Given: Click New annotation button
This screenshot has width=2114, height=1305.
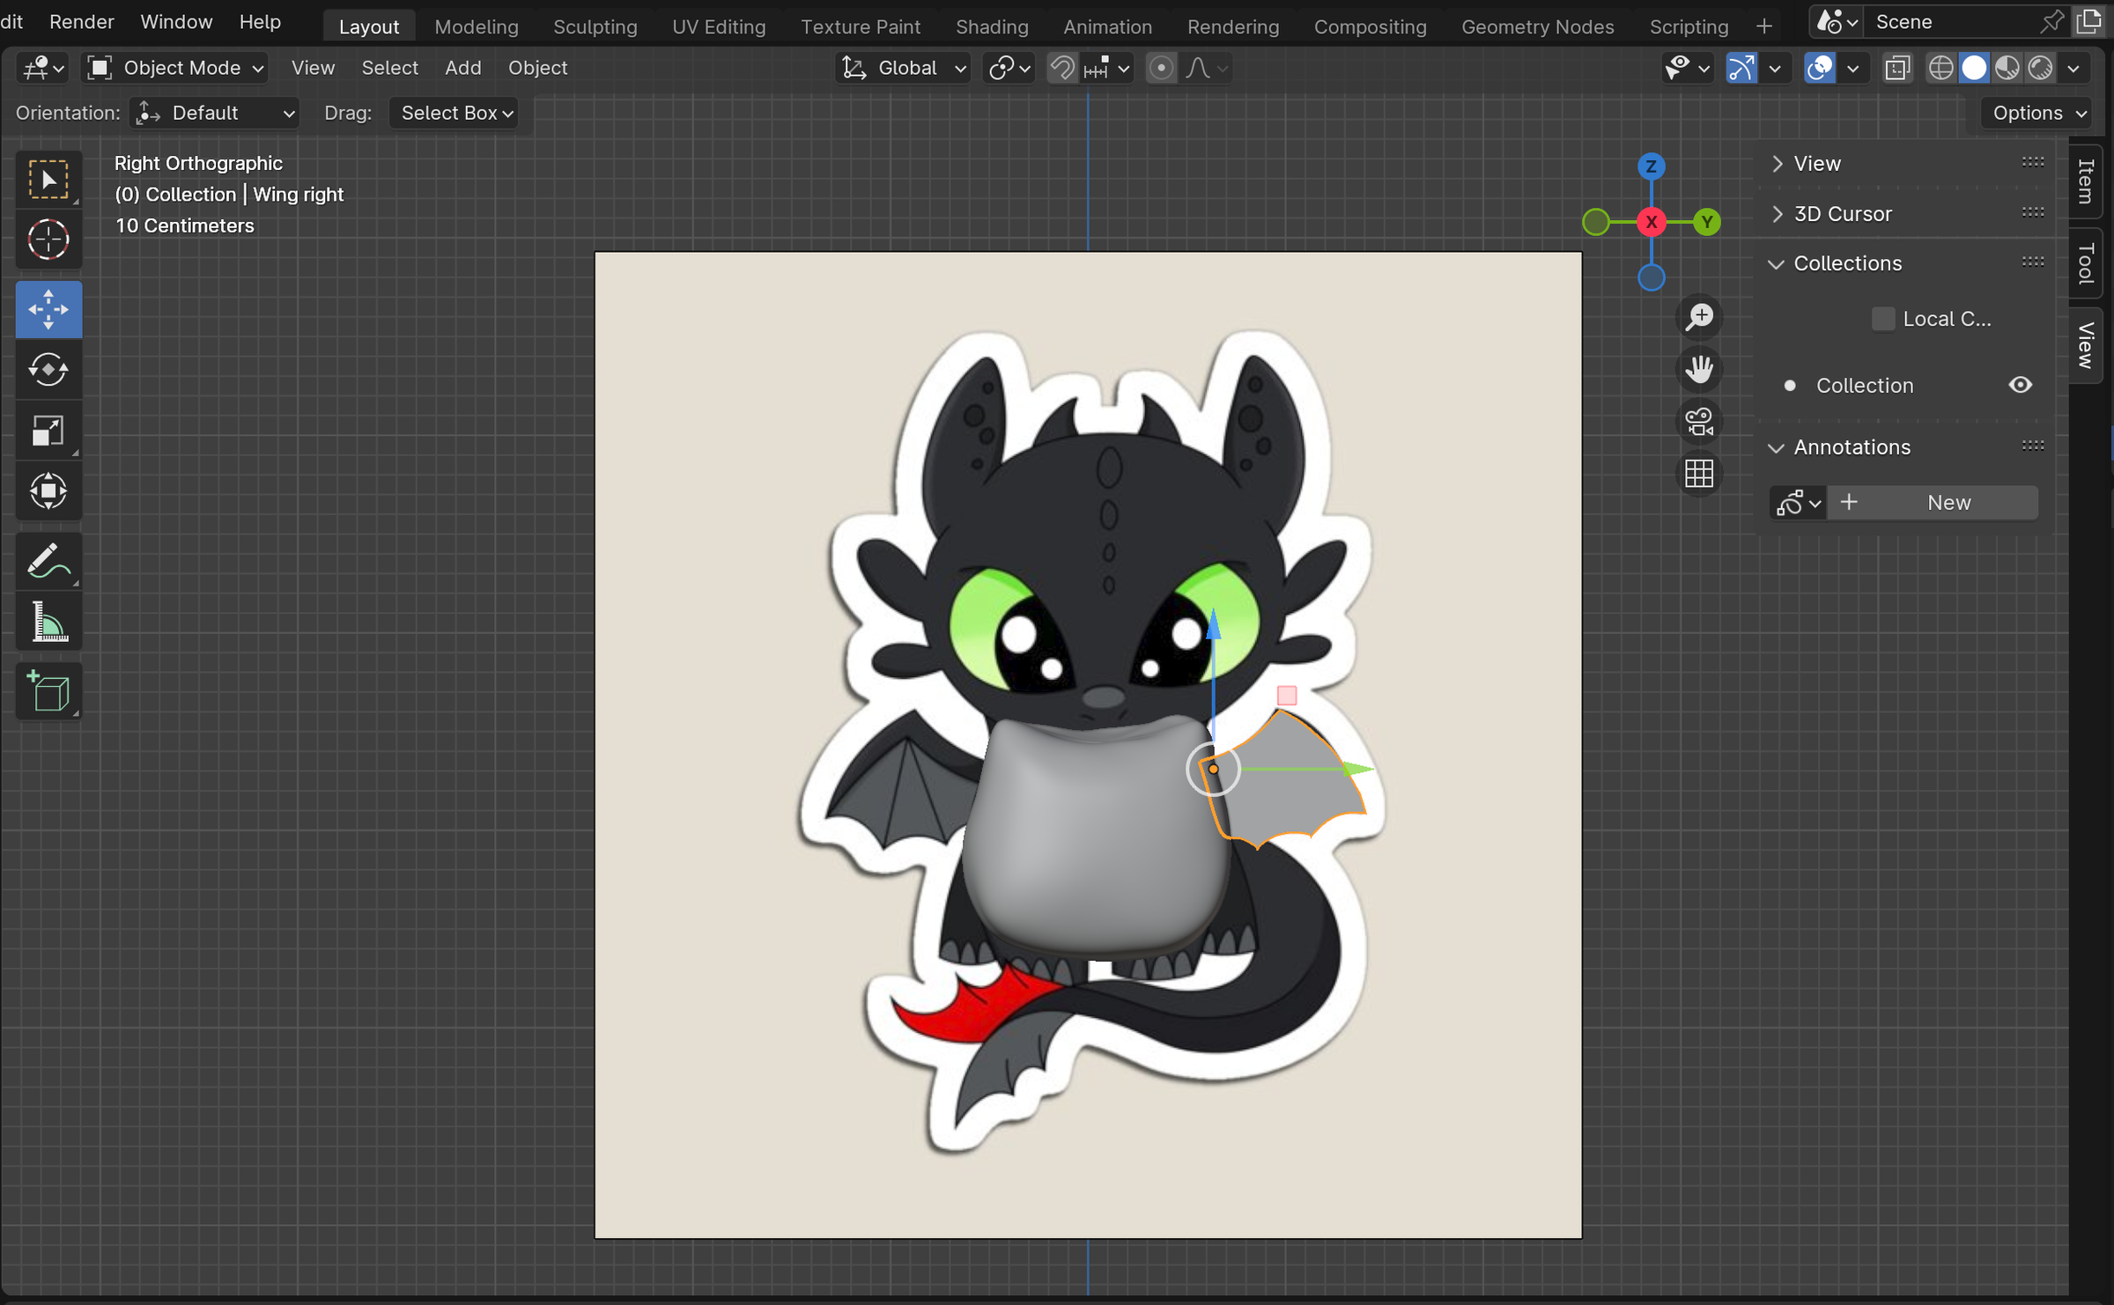Looking at the screenshot, I should pos(1933,503).
